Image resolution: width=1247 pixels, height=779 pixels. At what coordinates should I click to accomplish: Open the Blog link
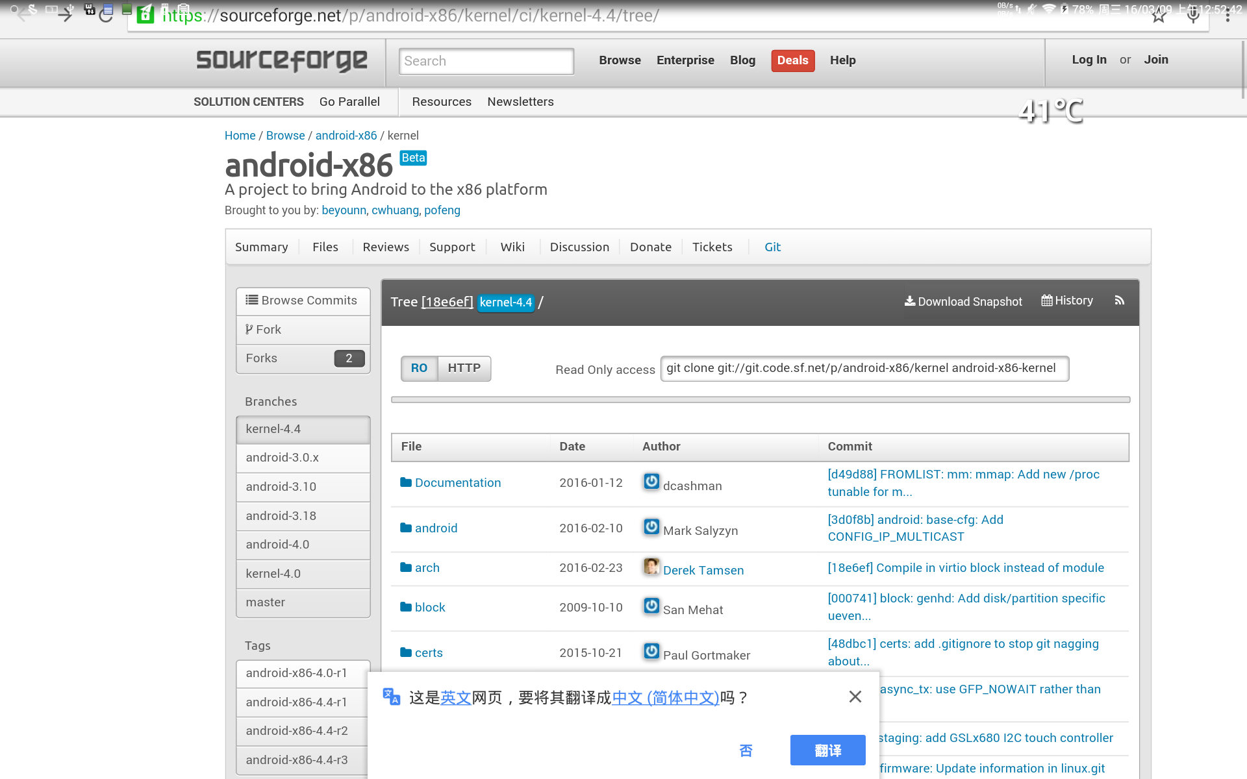742,60
